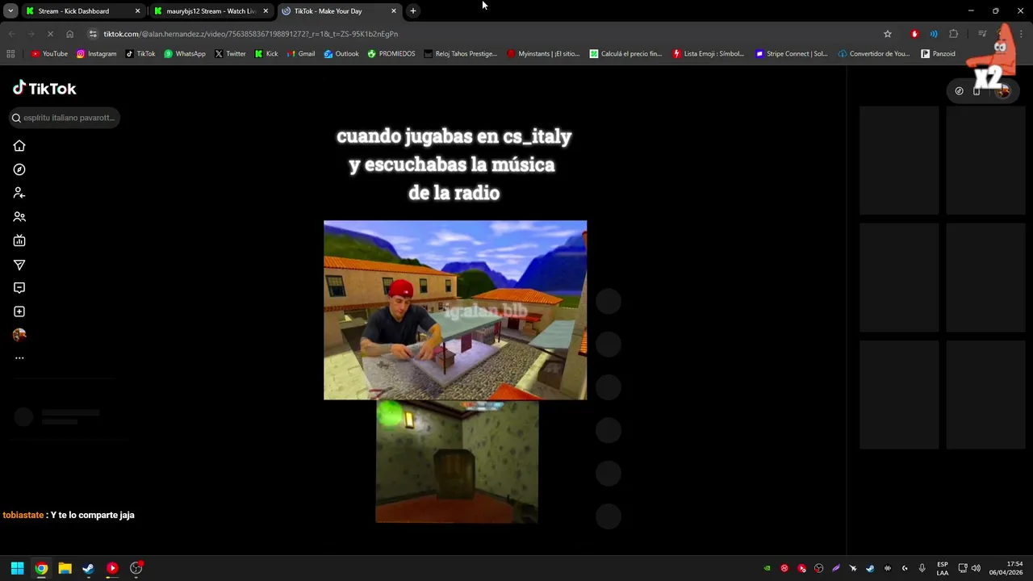This screenshot has width=1033, height=581.
Task: Open the Reloj Tahos Prestige bookmark
Action: (461, 54)
